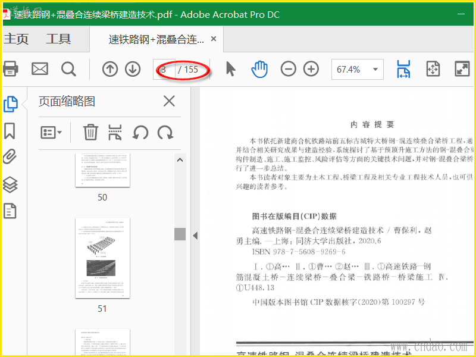
Task: Click the 页面缩略图 panel title
Action: [67, 101]
